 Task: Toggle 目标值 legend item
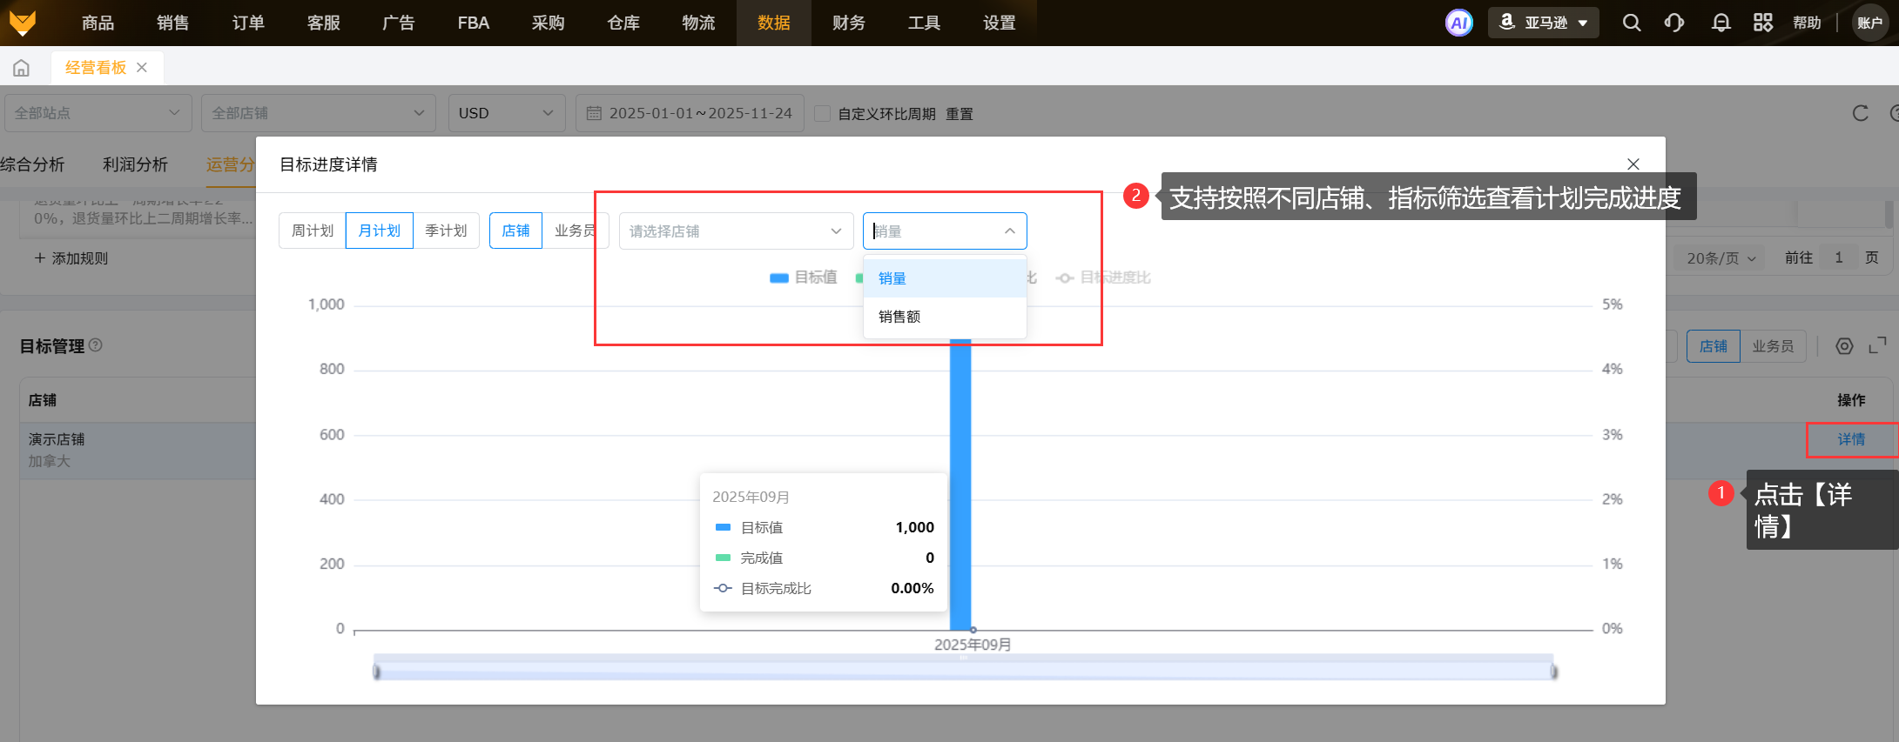click(x=804, y=277)
